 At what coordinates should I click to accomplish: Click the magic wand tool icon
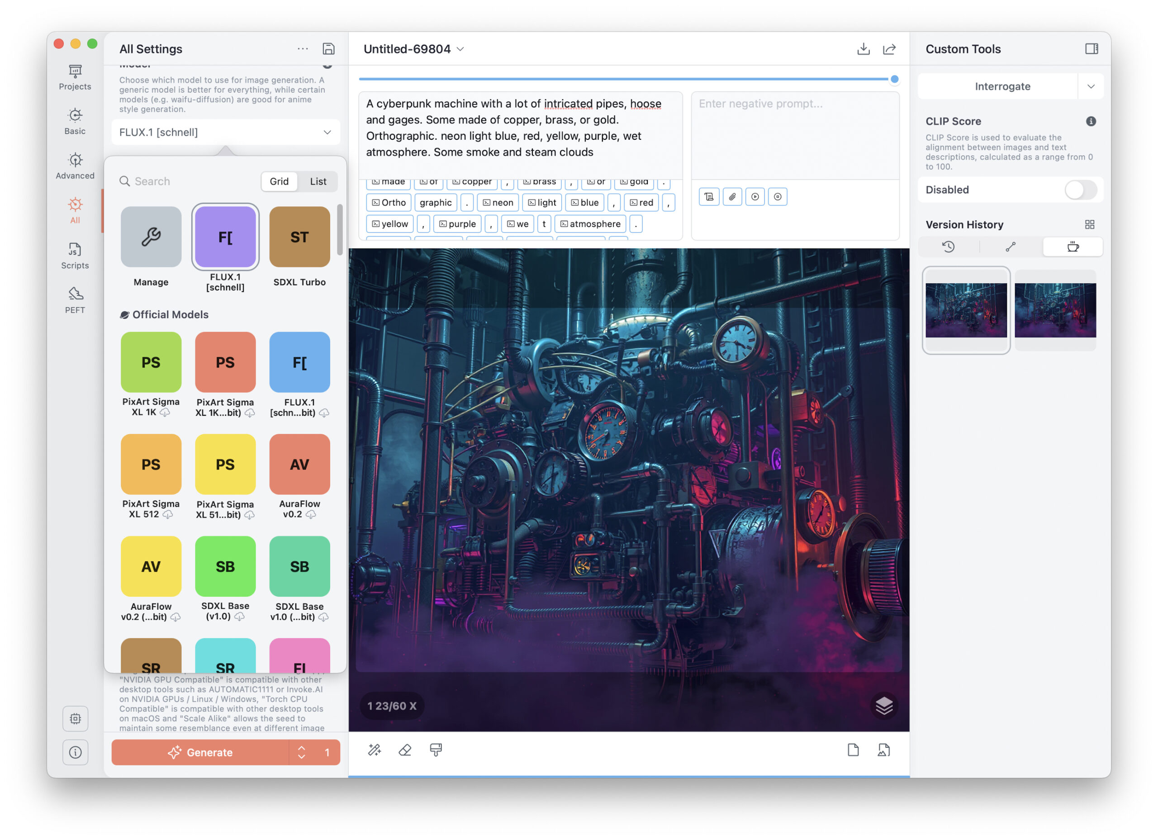tap(374, 750)
